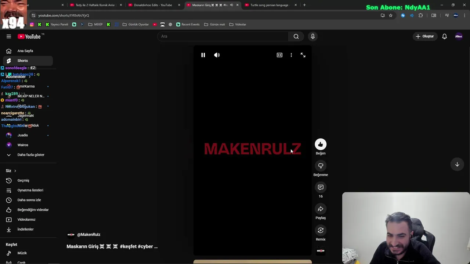Open the Extensions puzzle icon

(x=421, y=15)
